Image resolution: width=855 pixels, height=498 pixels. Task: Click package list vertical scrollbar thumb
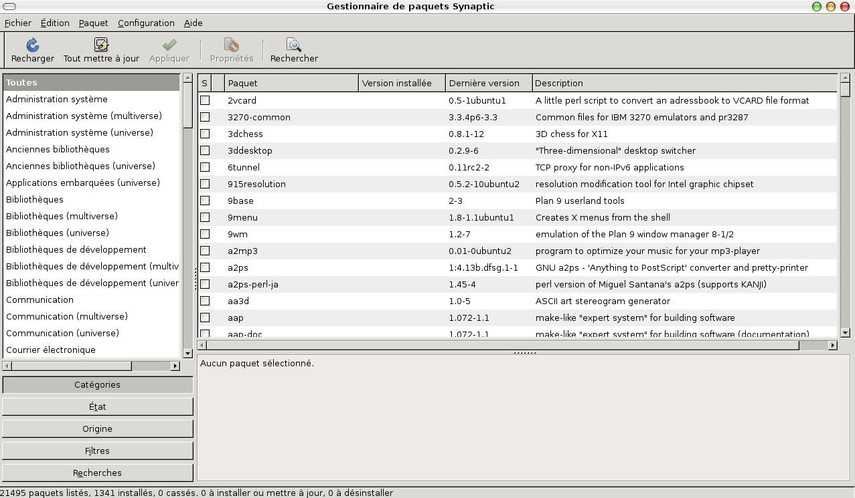click(845, 90)
